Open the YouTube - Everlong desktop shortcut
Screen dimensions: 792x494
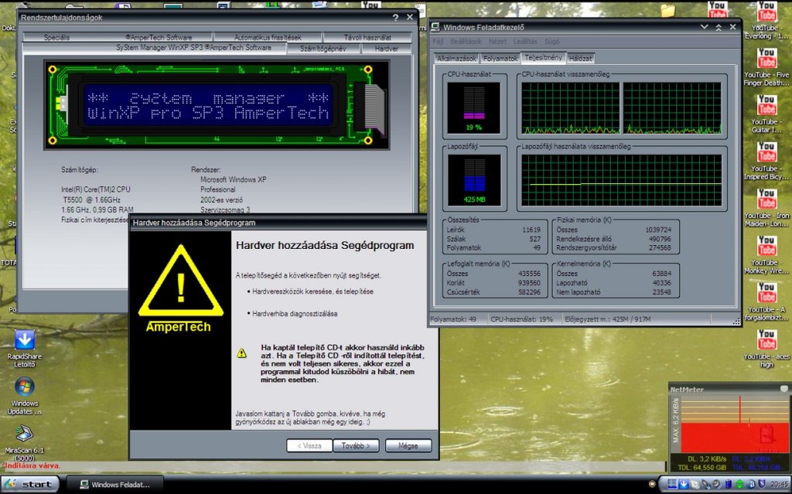click(x=766, y=21)
